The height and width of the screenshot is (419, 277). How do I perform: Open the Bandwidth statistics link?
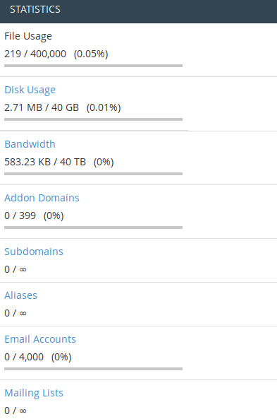point(30,144)
